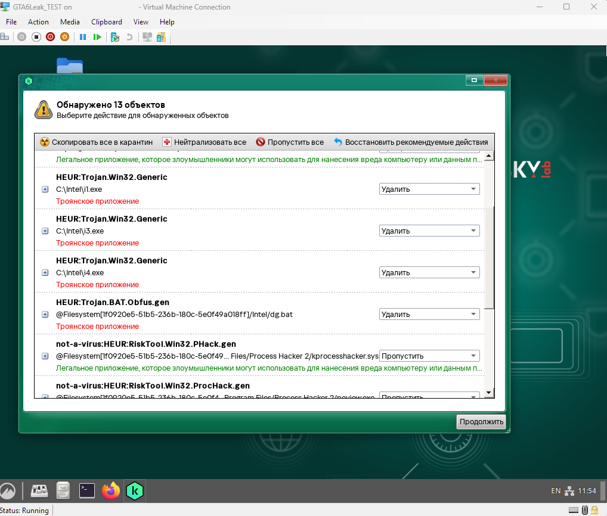Click 'Скопировать все в карантин'

pyautogui.click(x=97, y=142)
